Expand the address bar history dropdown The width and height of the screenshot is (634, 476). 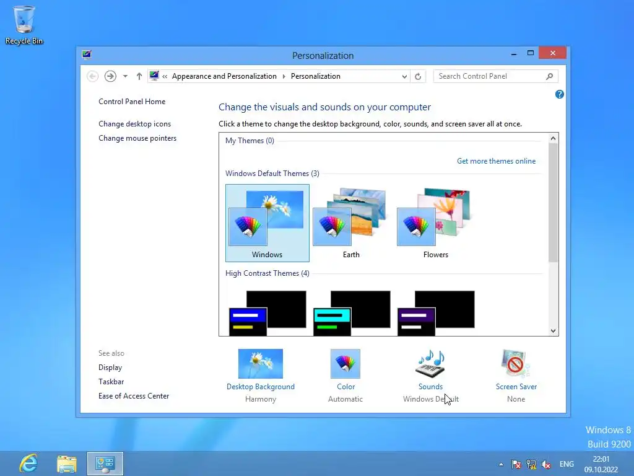404,76
